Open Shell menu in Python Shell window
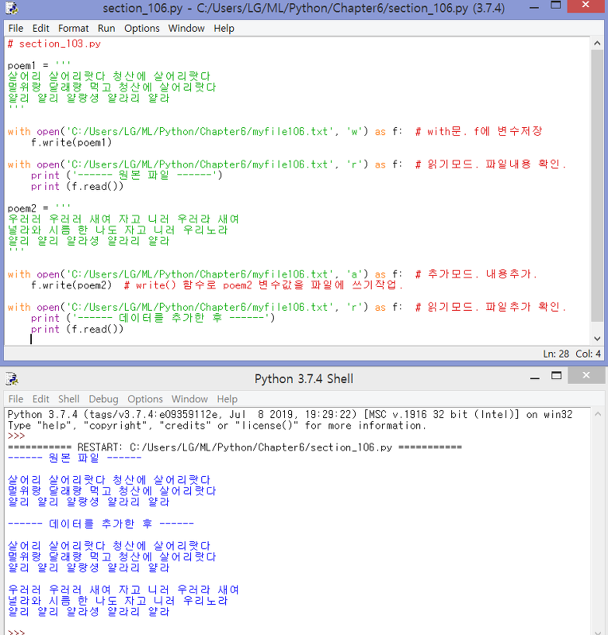This screenshot has width=608, height=635. 68,399
